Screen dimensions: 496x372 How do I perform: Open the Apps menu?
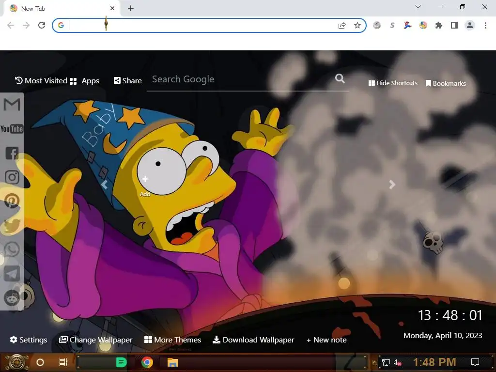[x=84, y=81]
